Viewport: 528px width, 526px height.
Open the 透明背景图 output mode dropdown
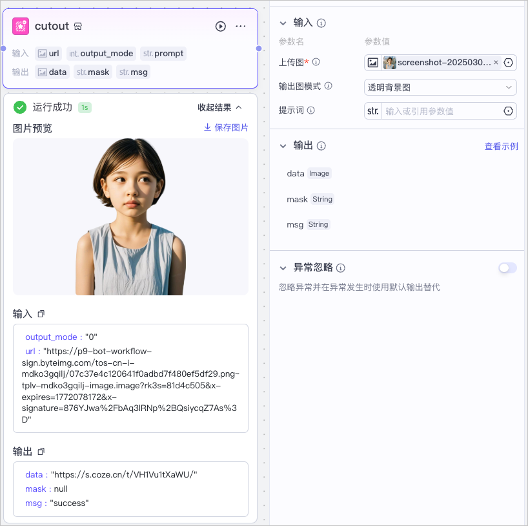point(440,87)
